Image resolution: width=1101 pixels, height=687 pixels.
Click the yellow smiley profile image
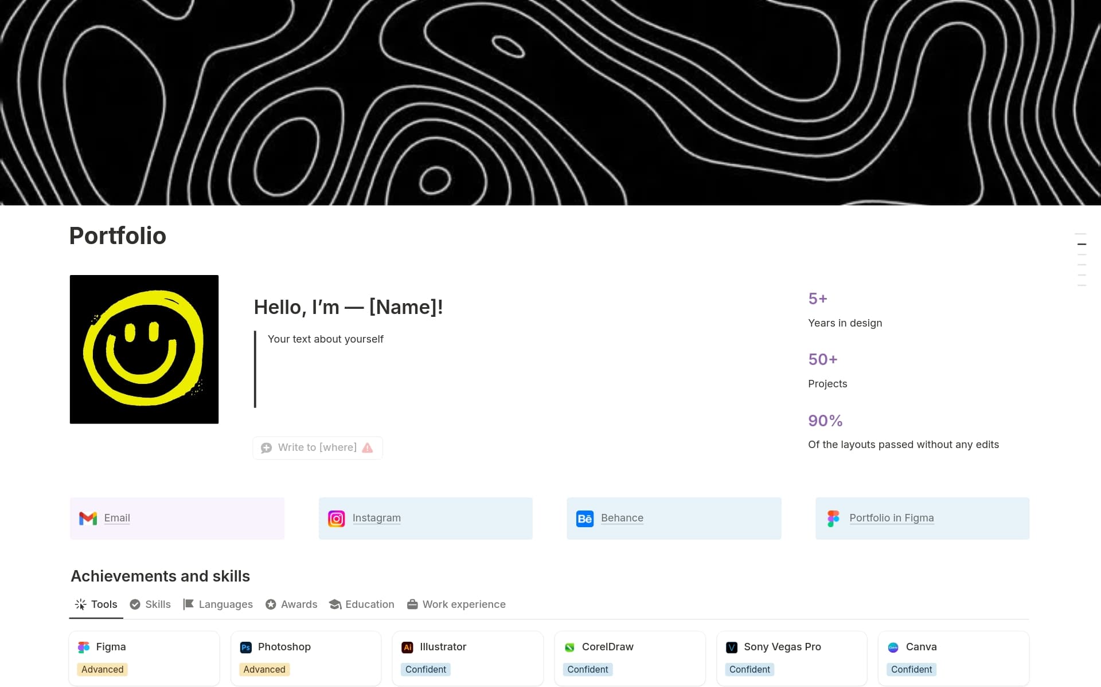point(144,349)
